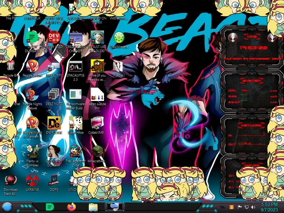Open the Minecraft4fr block icon
Viewport: 284px width, 213px height.
97,151
